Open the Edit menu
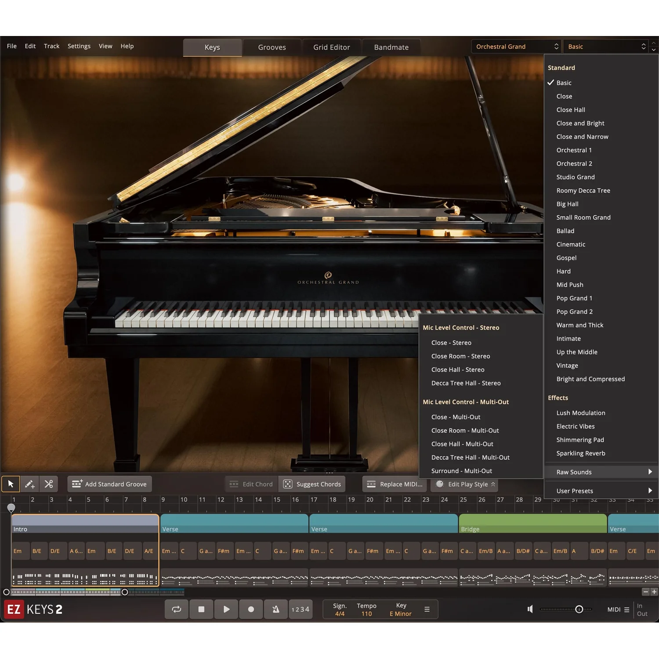Viewport: 659px width, 659px height. 30,46
